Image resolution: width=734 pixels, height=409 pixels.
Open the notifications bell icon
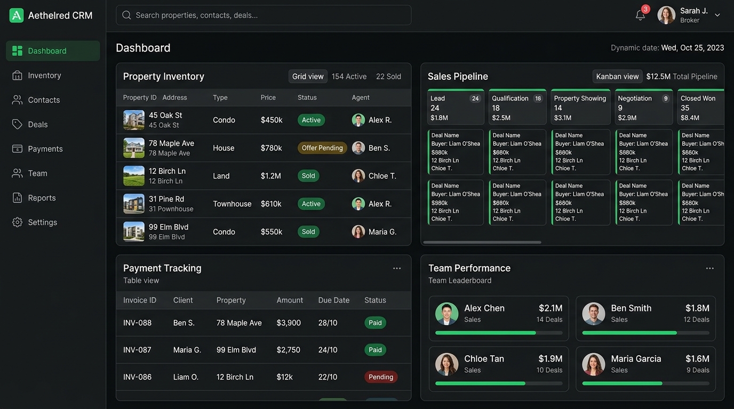pos(640,15)
